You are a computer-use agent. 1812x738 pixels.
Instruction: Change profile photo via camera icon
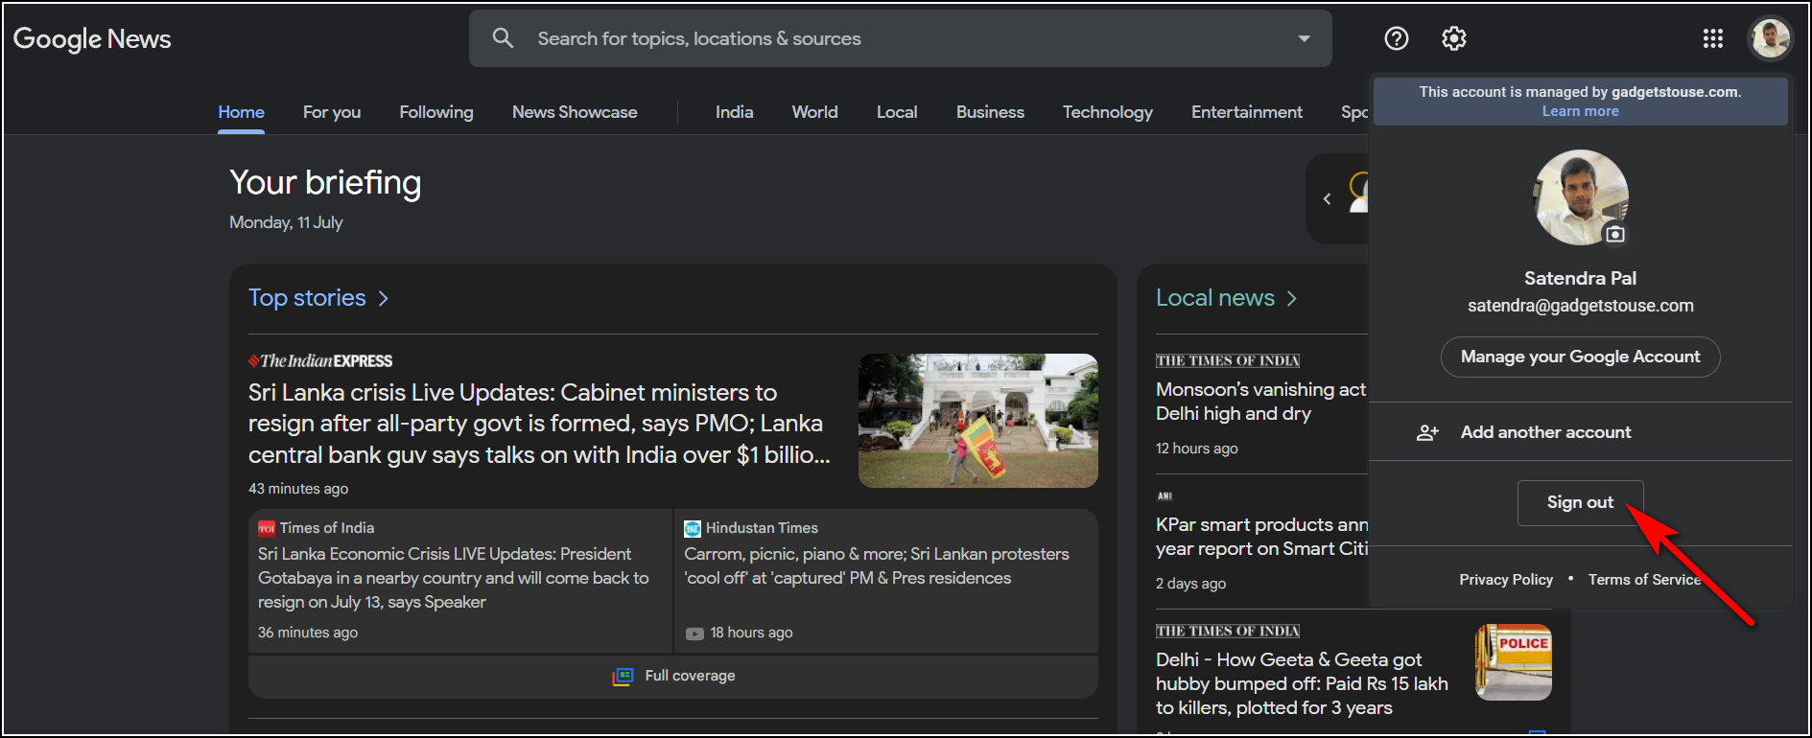tap(1615, 234)
